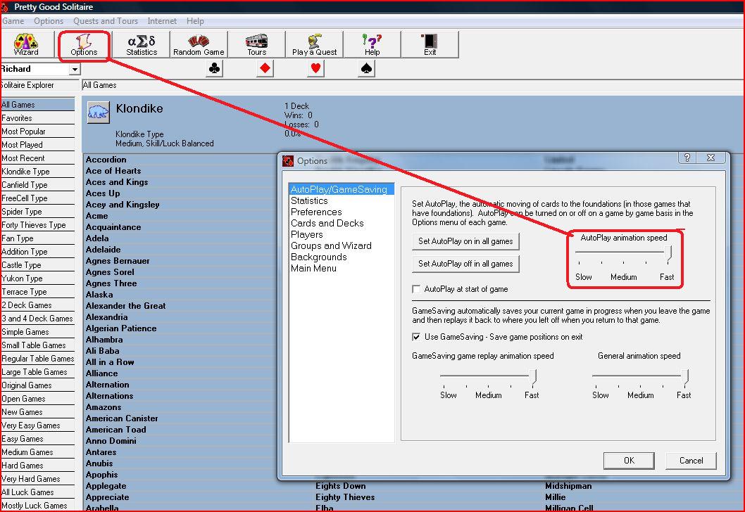This screenshot has width=745, height=512.
Task: Select Eighty Thieves in game list
Action: tap(345, 497)
